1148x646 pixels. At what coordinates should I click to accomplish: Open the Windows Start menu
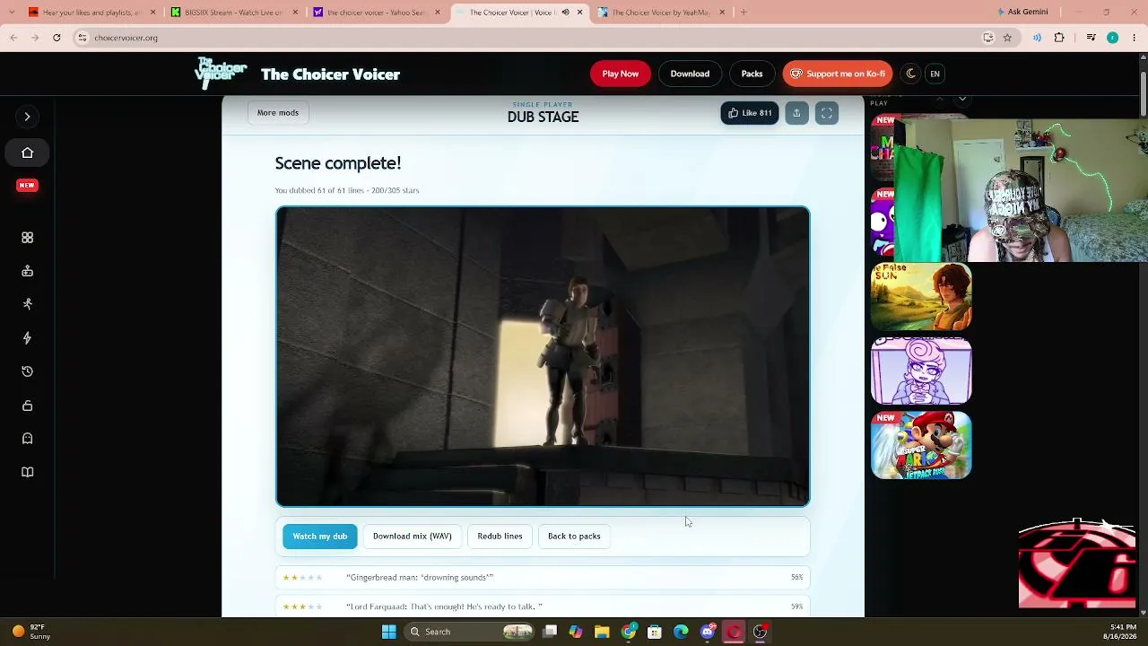[x=388, y=632]
